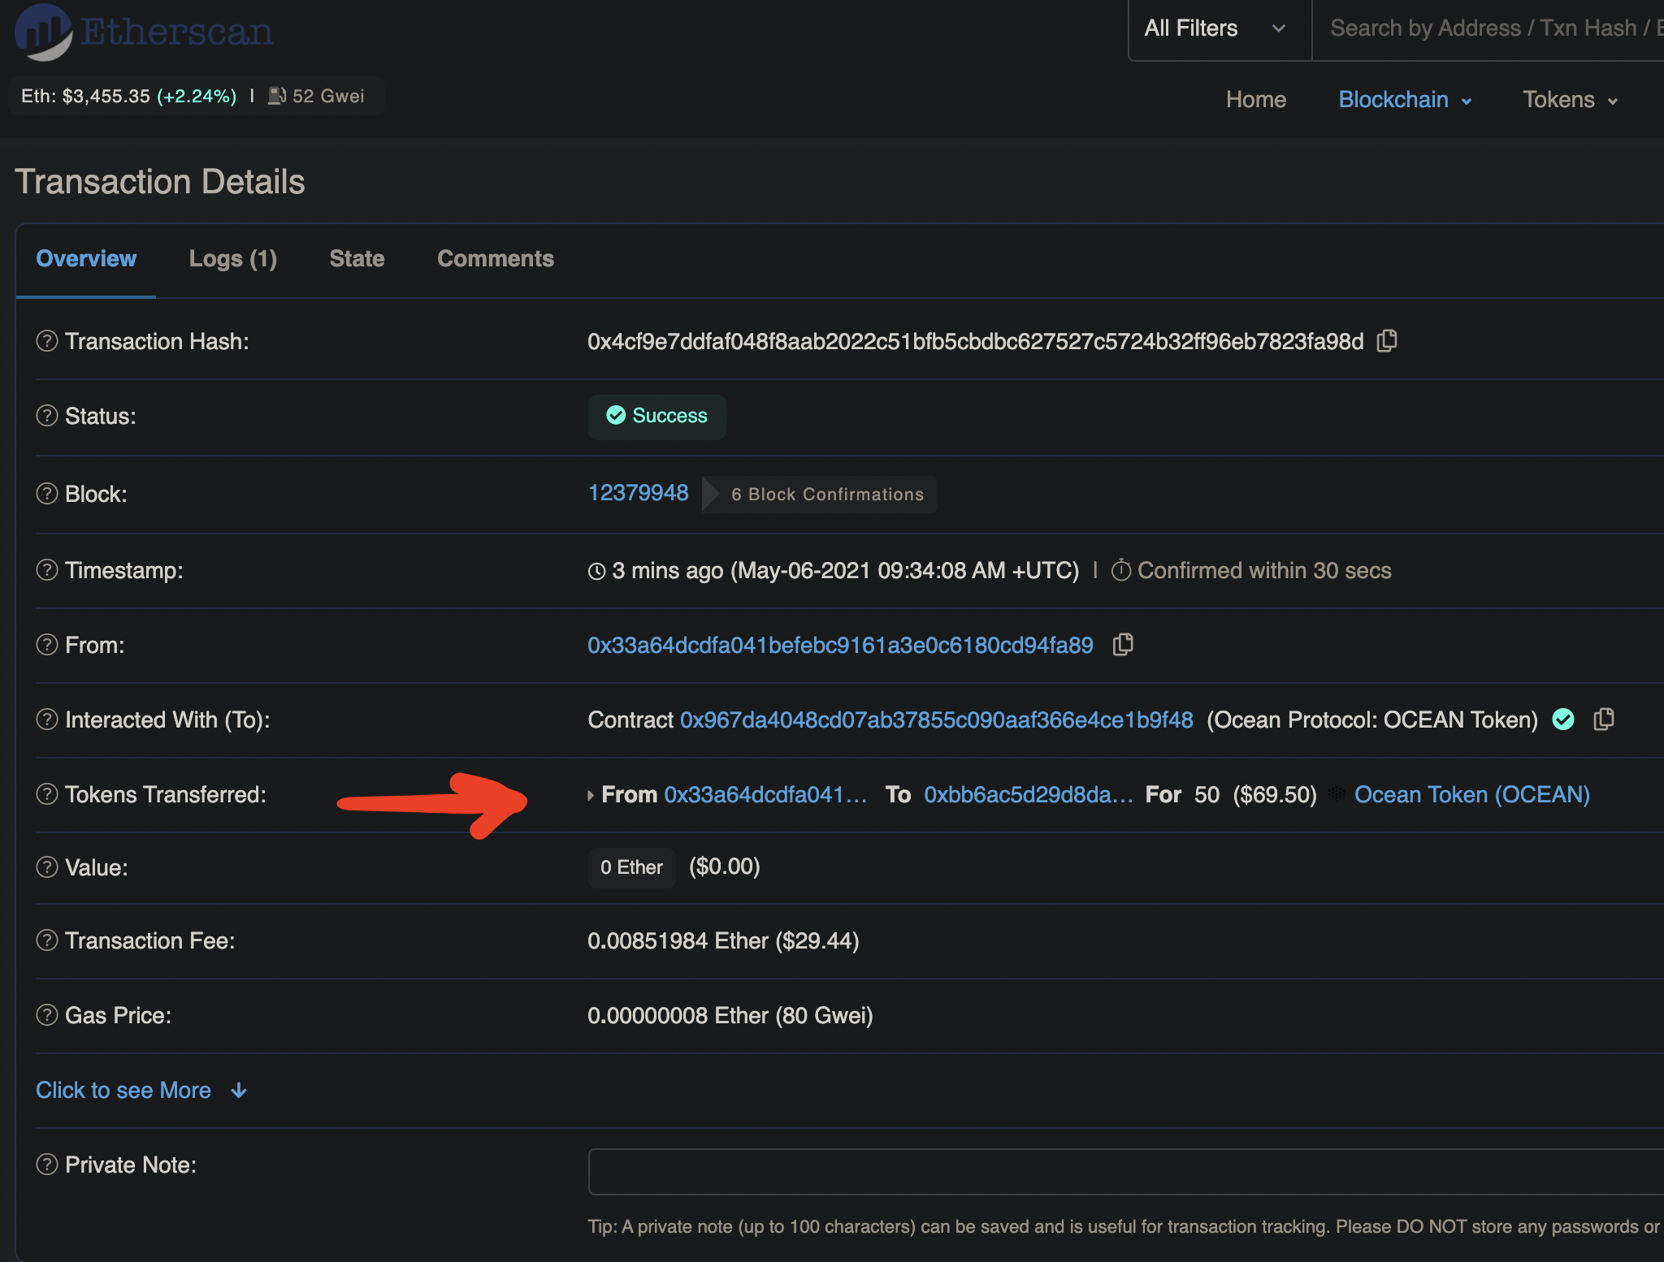The image size is (1664, 1262).
Task: Copy the transaction hash to clipboard
Action: [x=1387, y=341]
